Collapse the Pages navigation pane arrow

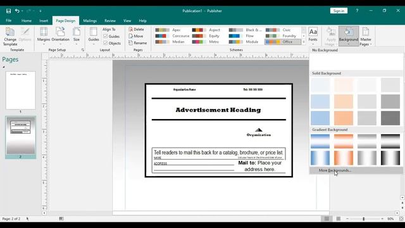(x=4, y=67)
